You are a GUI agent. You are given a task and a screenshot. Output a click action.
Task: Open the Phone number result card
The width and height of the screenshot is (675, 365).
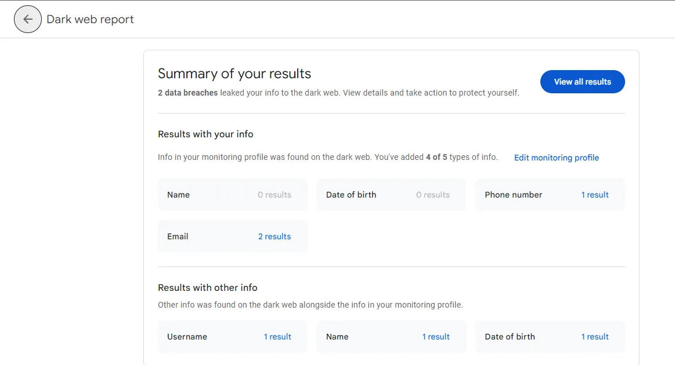pos(550,195)
